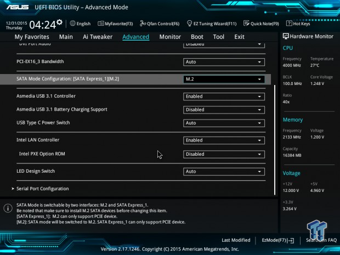Viewport: 340px width, 255px height.
Task: Click CPU temperature value 27°C
Action: 315,65
